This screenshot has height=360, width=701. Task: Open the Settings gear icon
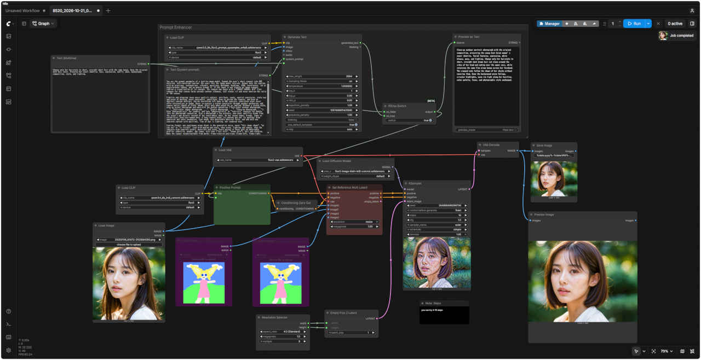(9, 350)
